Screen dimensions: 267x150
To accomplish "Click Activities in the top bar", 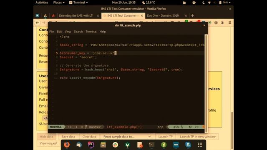I will click(42, 2).
